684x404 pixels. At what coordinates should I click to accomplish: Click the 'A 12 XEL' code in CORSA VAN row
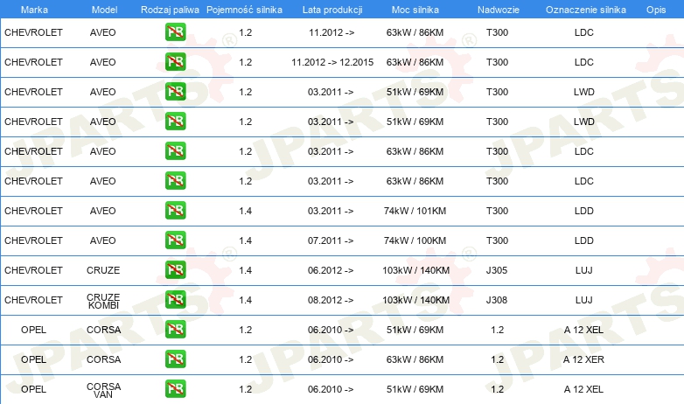[x=583, y=389]
